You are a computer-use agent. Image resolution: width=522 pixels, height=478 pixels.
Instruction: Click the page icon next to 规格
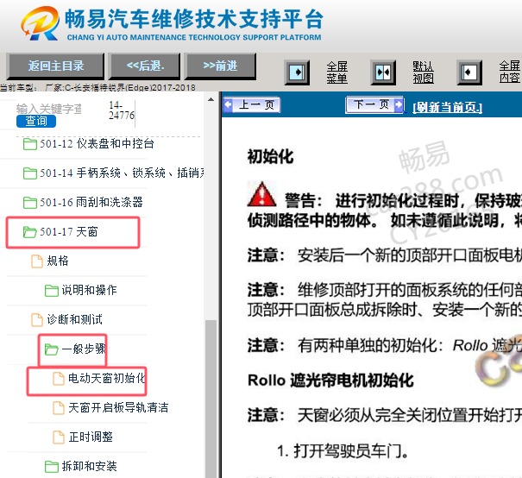point(37,261)
